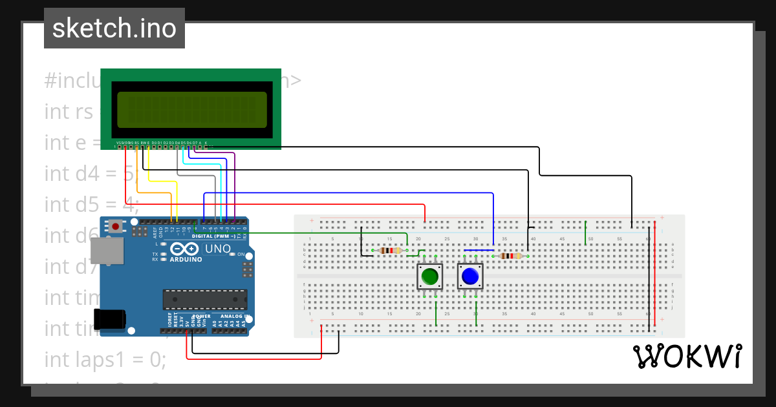Click the Wokwi logo
Image resolution: width=776 pixels, height=407 pixels.
tap(689, 355)
